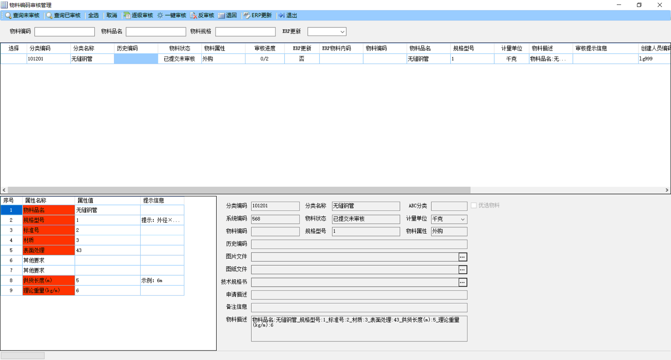Click the ERP更新 toolbar icon
671x360 pixels.
(247, 15)
